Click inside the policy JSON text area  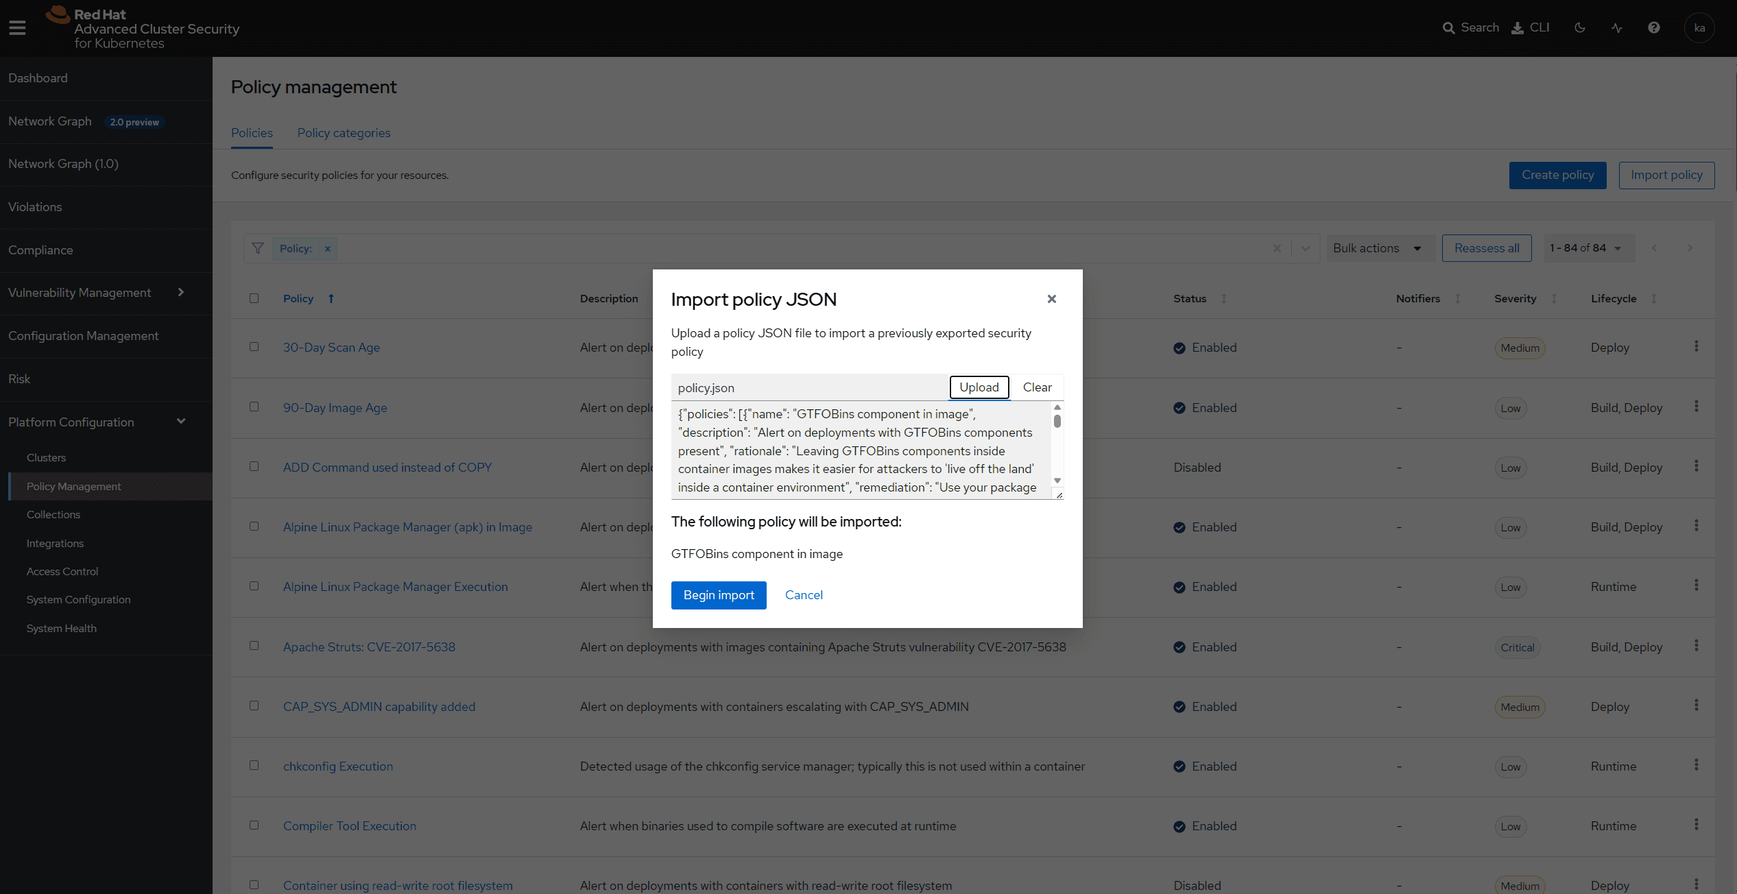(x=861, y=450)
